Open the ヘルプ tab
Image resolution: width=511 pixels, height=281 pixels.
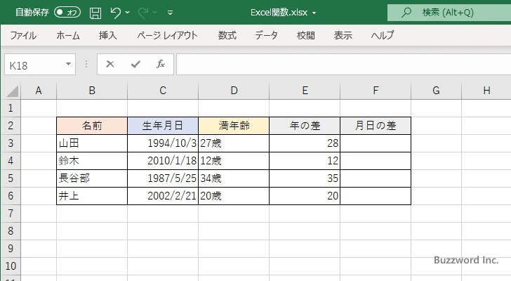(x=383, y=35)
